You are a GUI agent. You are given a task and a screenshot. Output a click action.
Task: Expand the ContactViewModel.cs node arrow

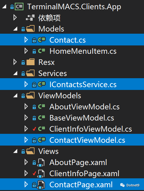(26, 140)
